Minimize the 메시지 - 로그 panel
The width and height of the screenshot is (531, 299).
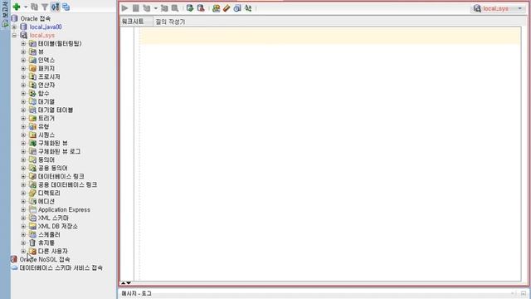click(524, 293)
